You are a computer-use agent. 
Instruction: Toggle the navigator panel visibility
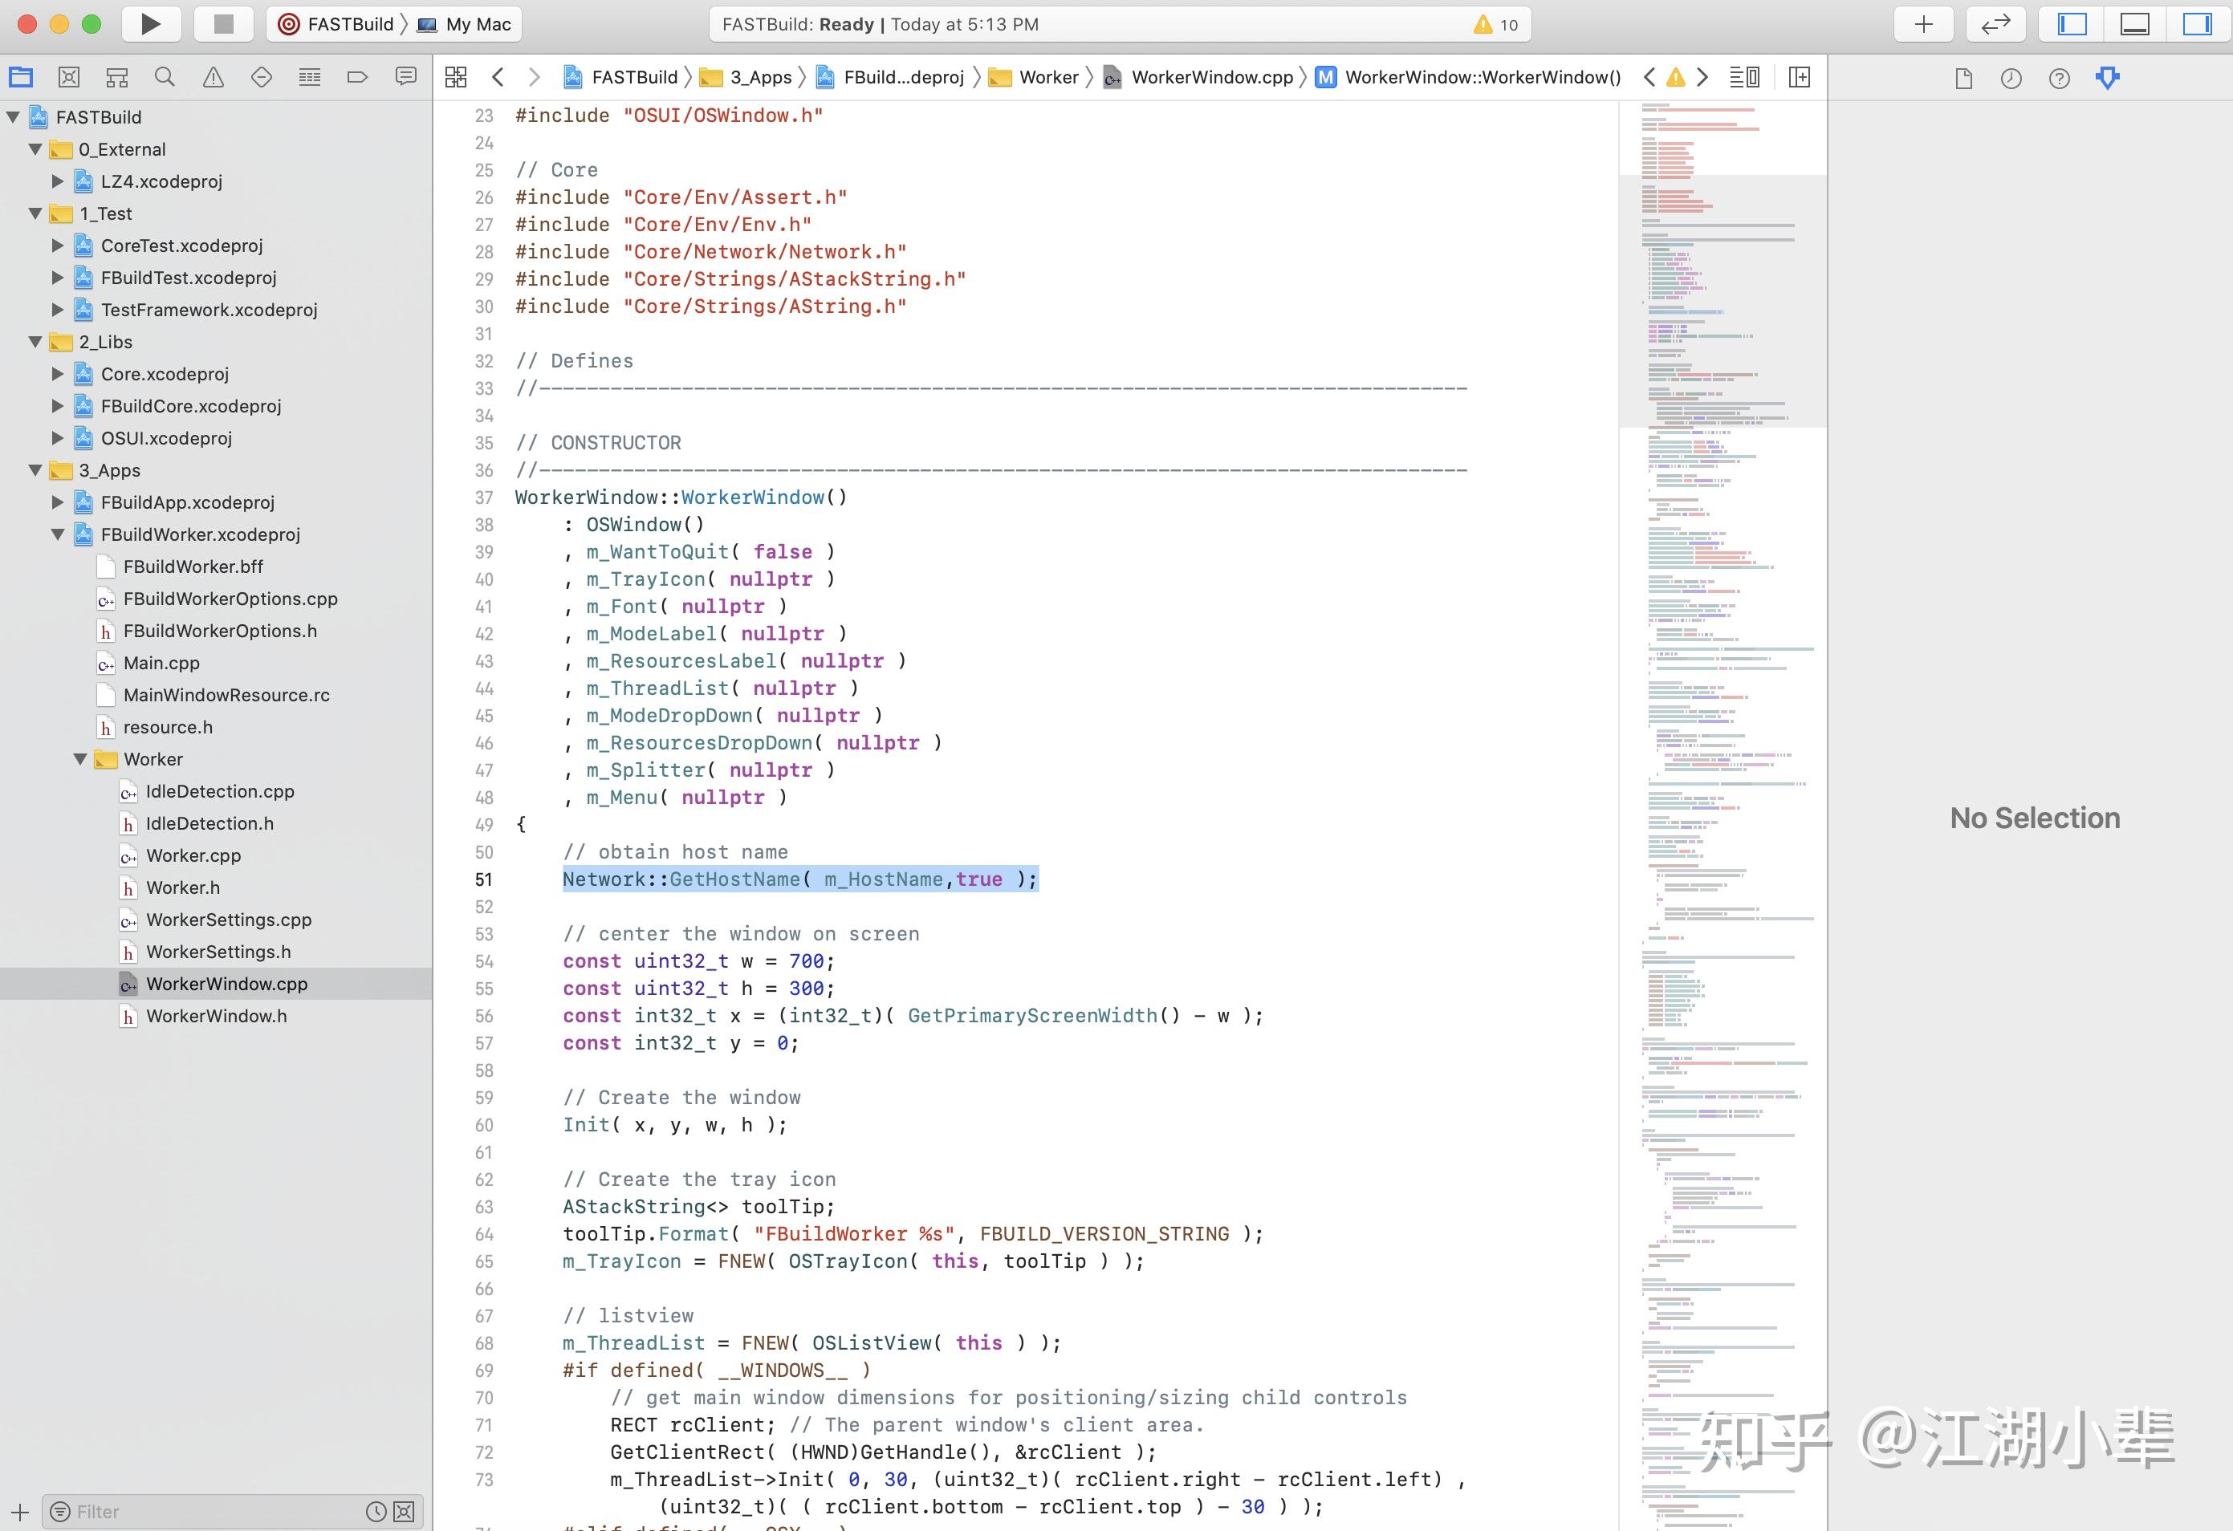click(2072, 24)
